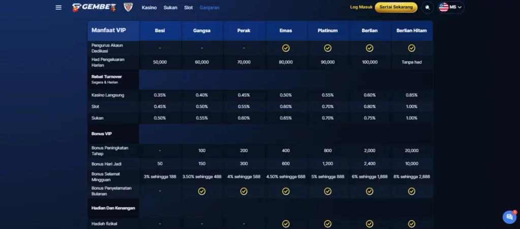520x229 pixels.
Task: Click the 8% sehingga 2,888 cell
Action: point(411,177)
